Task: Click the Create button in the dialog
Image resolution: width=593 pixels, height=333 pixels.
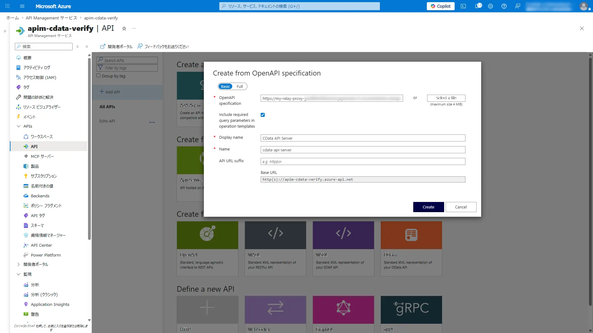Action: (428, 207)
